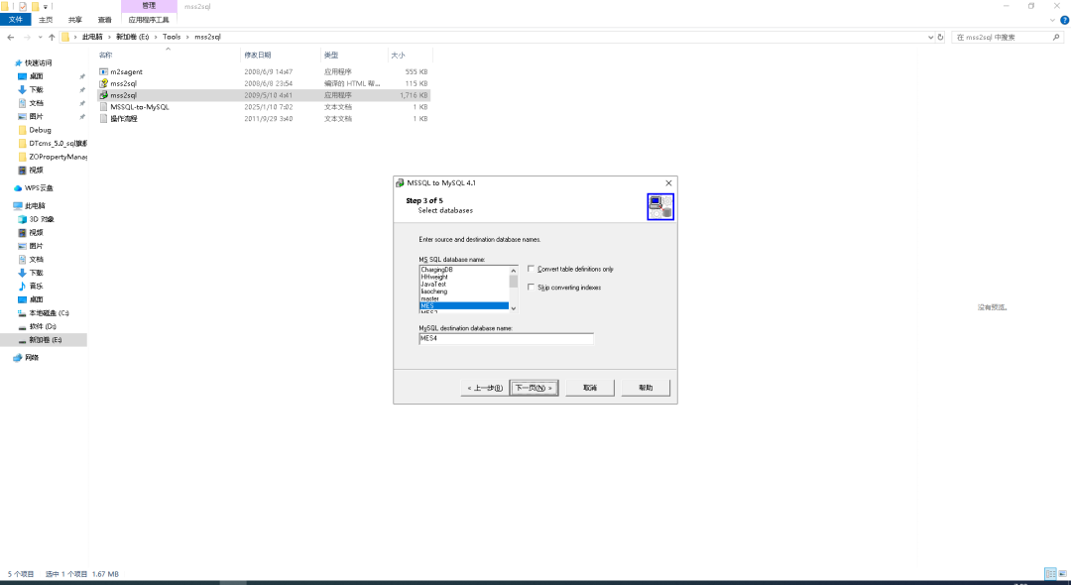1071x585 pixels.
Task: Click the properties quick access toolbar icon
Action: tap(23, 6)
